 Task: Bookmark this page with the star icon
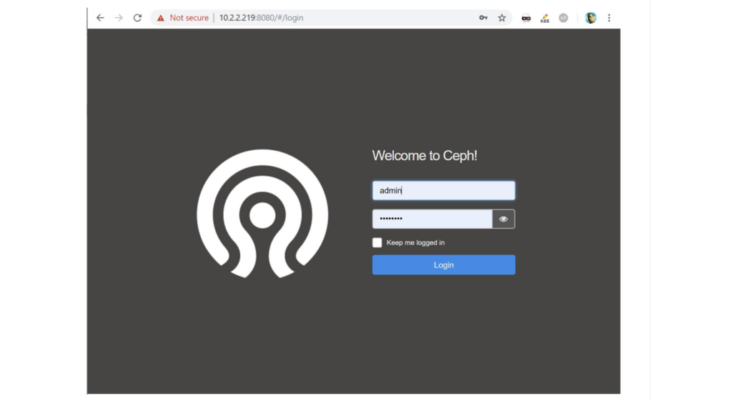click(x=502, y=18)
